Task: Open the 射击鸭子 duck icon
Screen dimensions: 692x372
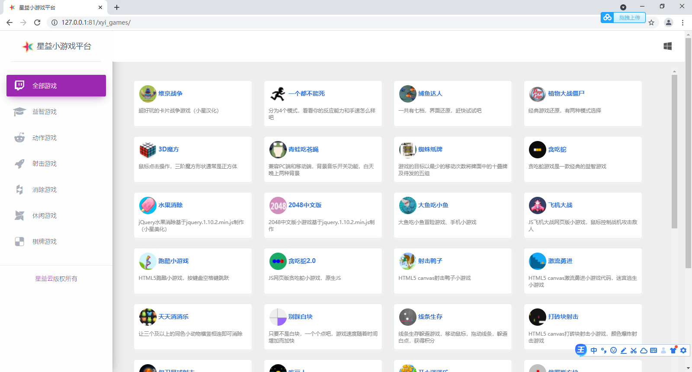Action: [x=408, y=261]
